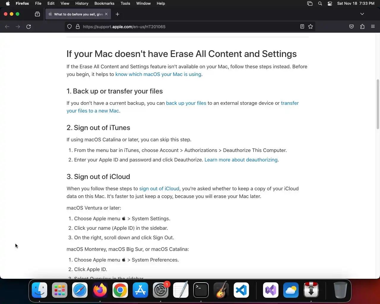Click 'If your Mac doesn't have Erase All Content' heading
Viewport: 380px width, 304px height.
point(181,54)
